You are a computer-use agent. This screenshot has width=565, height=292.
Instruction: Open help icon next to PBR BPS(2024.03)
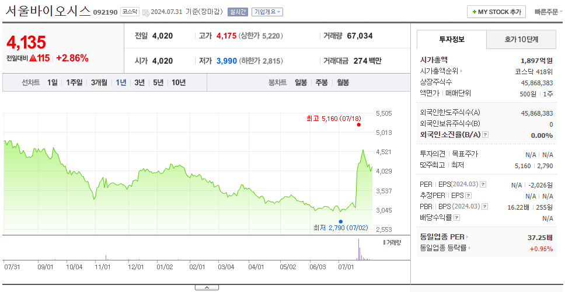pyautogui.click(x=485, y=207)
